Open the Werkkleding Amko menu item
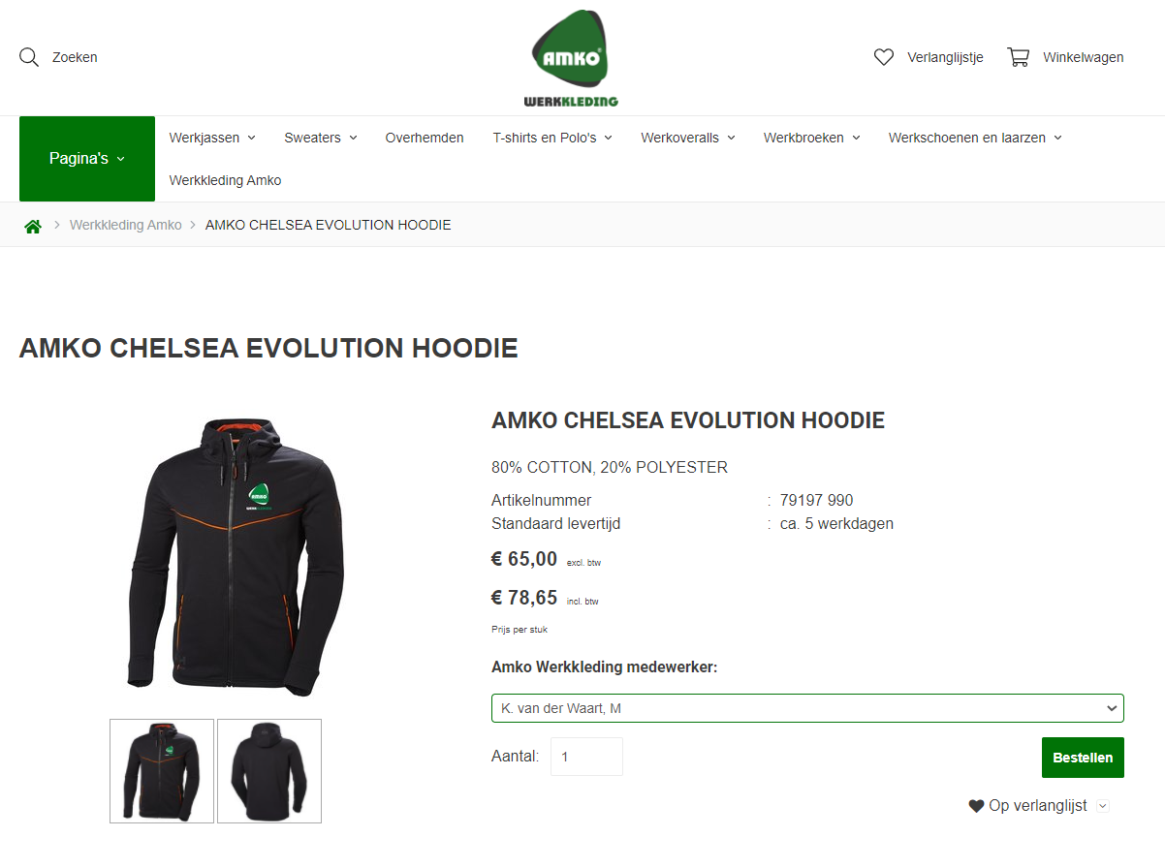1165x868 pixels. pos(225,180)
